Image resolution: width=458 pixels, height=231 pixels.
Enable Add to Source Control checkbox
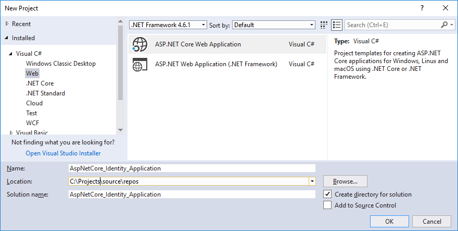pos(327,205)
